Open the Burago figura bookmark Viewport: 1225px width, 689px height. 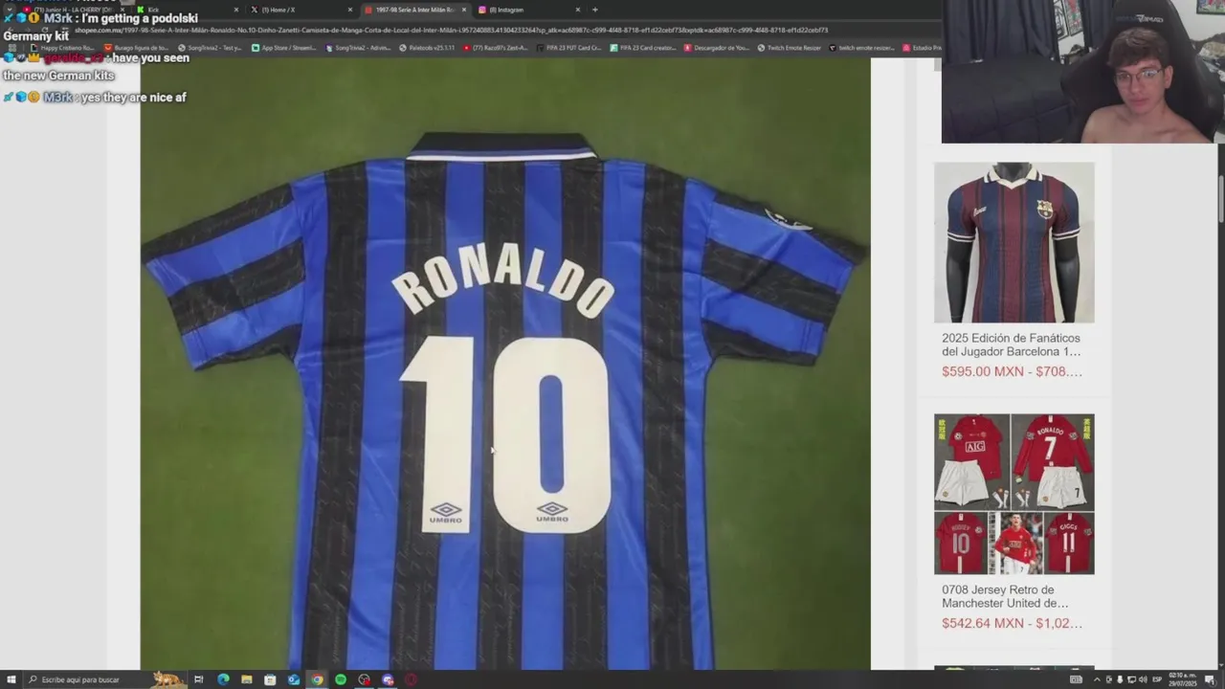click(137, 47)
